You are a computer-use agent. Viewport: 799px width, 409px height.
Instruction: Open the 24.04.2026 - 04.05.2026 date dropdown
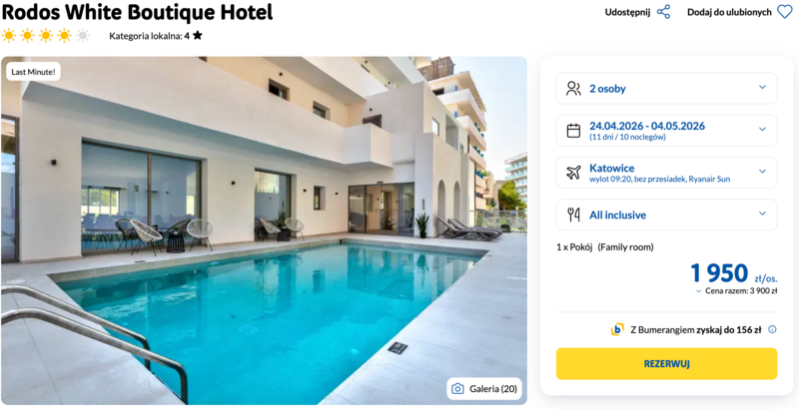666,131
